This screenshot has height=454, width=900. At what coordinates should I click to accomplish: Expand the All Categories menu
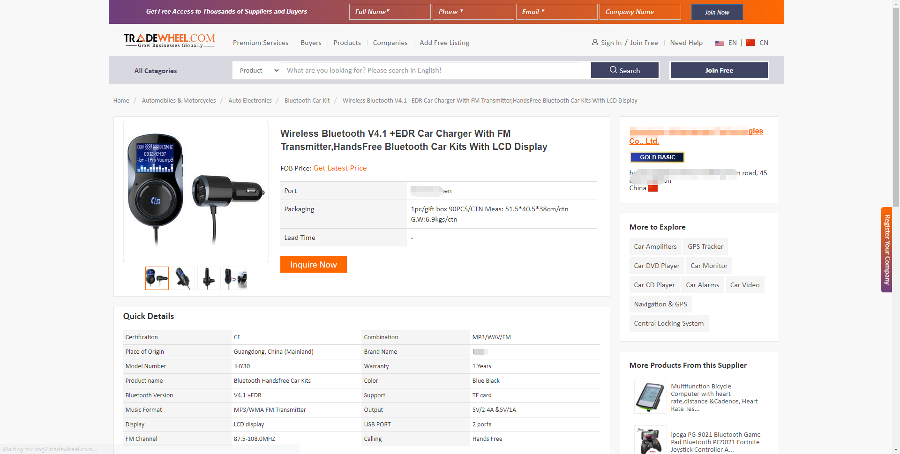tap(156, 71)
